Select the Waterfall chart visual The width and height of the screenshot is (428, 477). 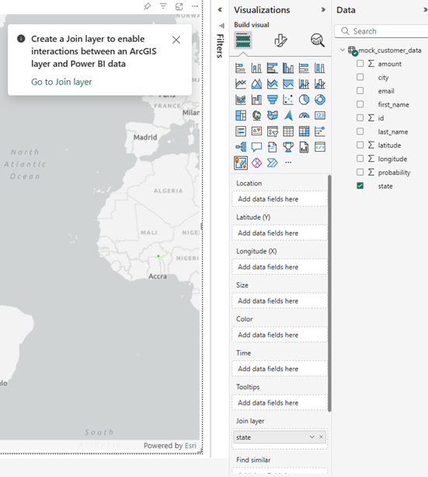[x=256, y=100]
